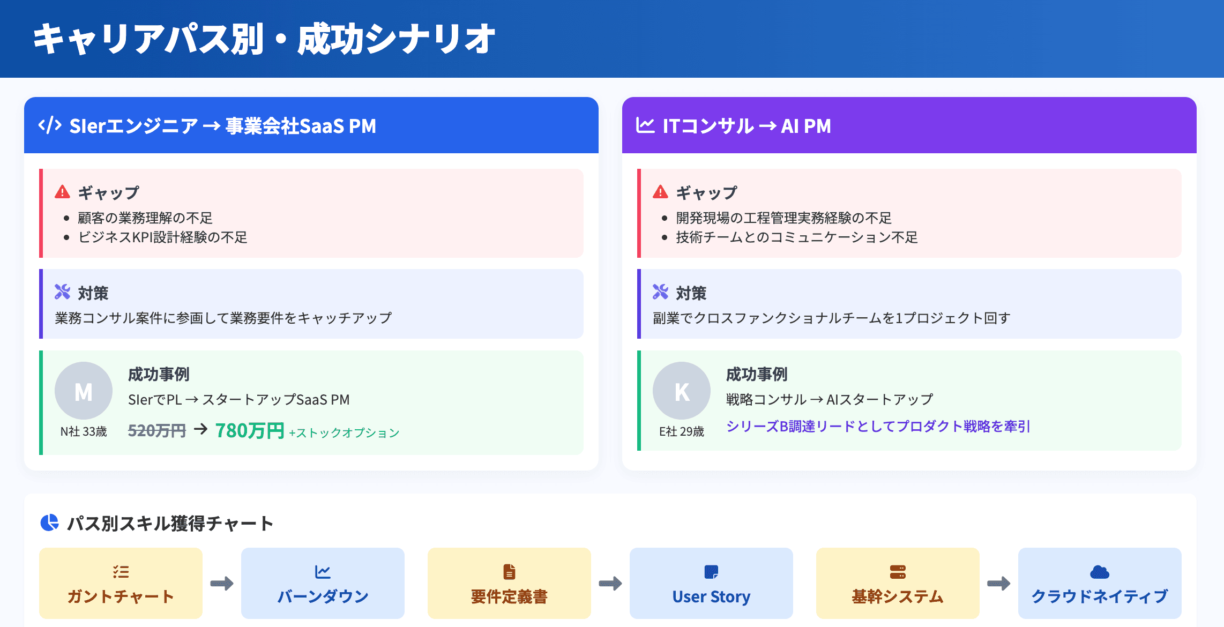Click the pie chart icon beside パス別スキル獲得チャート

coord(50,522)
